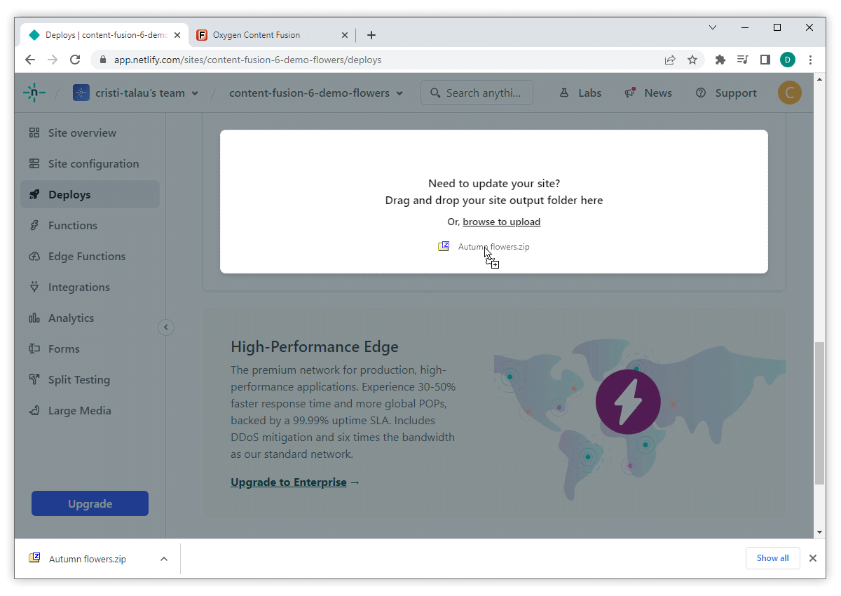Go to Edge Functions section
841x596 pixels.
90,256
